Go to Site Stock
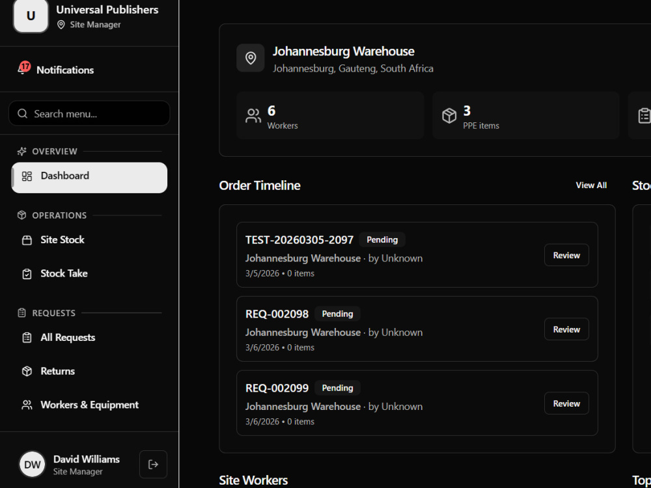Screen dimensions: 651x488 [x=89, y=240]
